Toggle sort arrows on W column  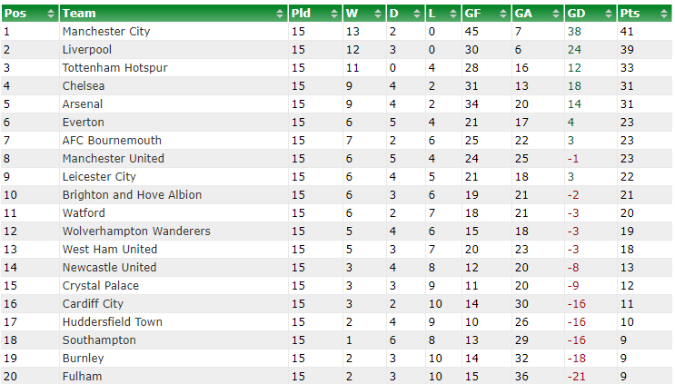click(x=378, y=14)
